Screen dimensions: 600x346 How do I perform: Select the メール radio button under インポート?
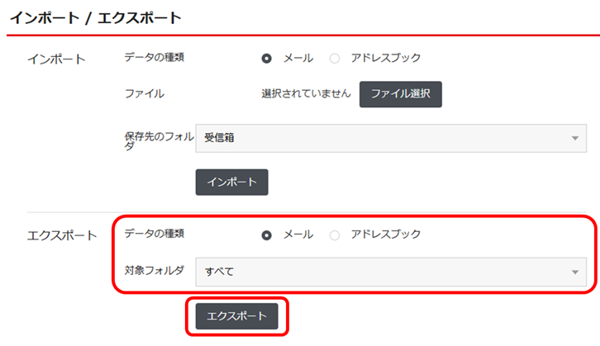click(267, 59)
